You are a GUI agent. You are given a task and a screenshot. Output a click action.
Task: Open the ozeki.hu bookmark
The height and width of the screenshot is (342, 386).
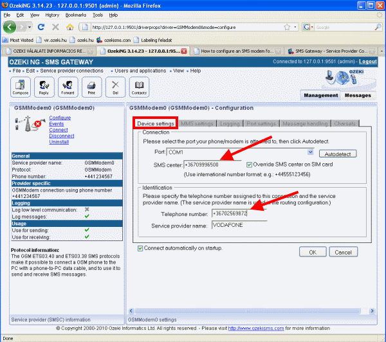[x=82, y=40]
